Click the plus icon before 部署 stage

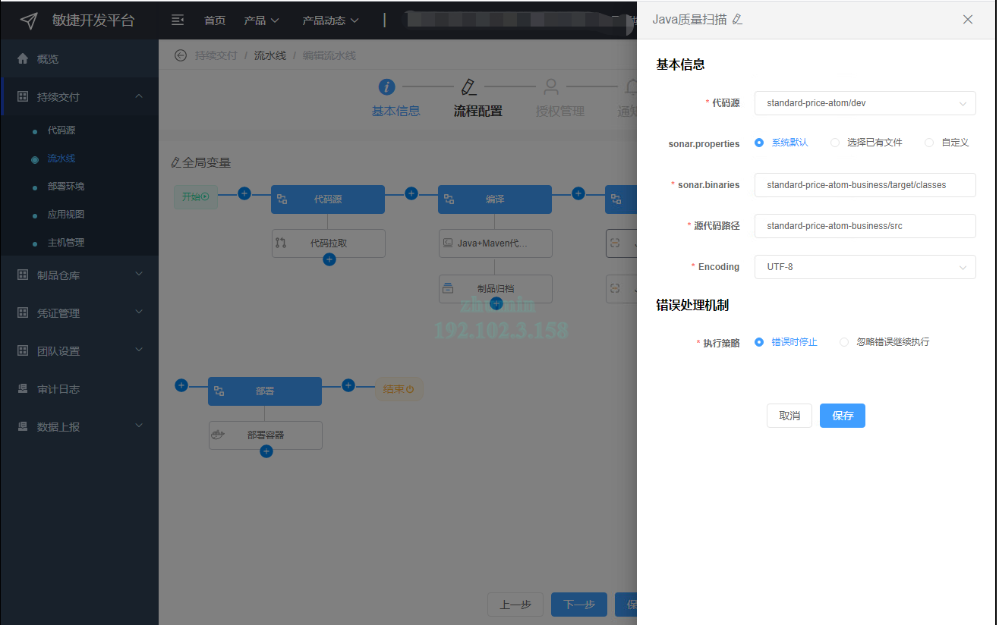181,385
